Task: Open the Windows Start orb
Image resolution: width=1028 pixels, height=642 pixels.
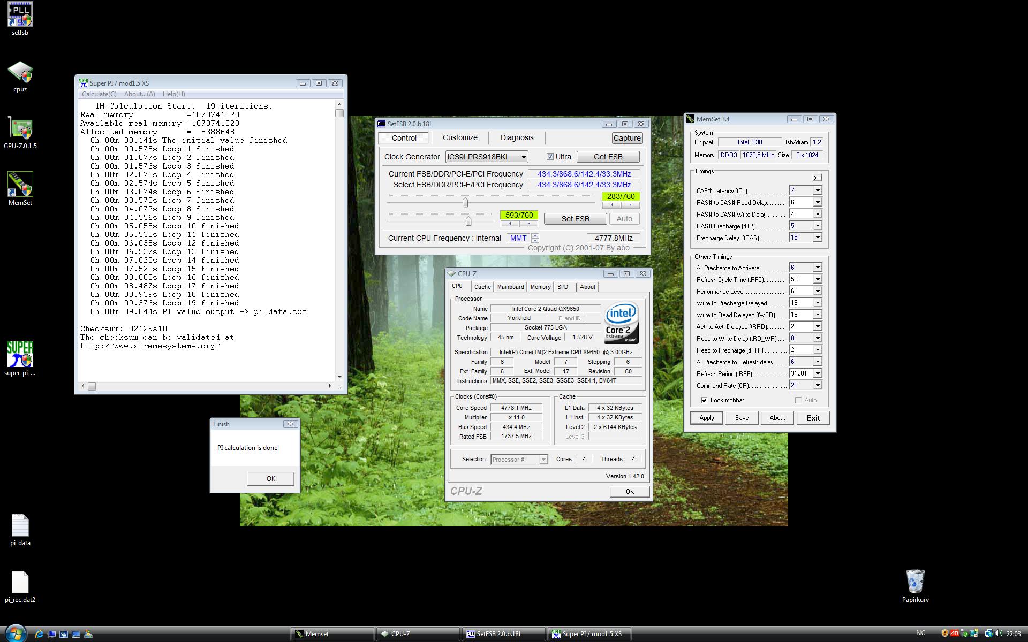Action: pos(16,633)
